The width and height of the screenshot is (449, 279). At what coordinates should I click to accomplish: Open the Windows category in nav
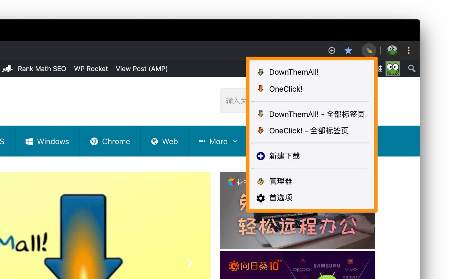tap(47, 141)
